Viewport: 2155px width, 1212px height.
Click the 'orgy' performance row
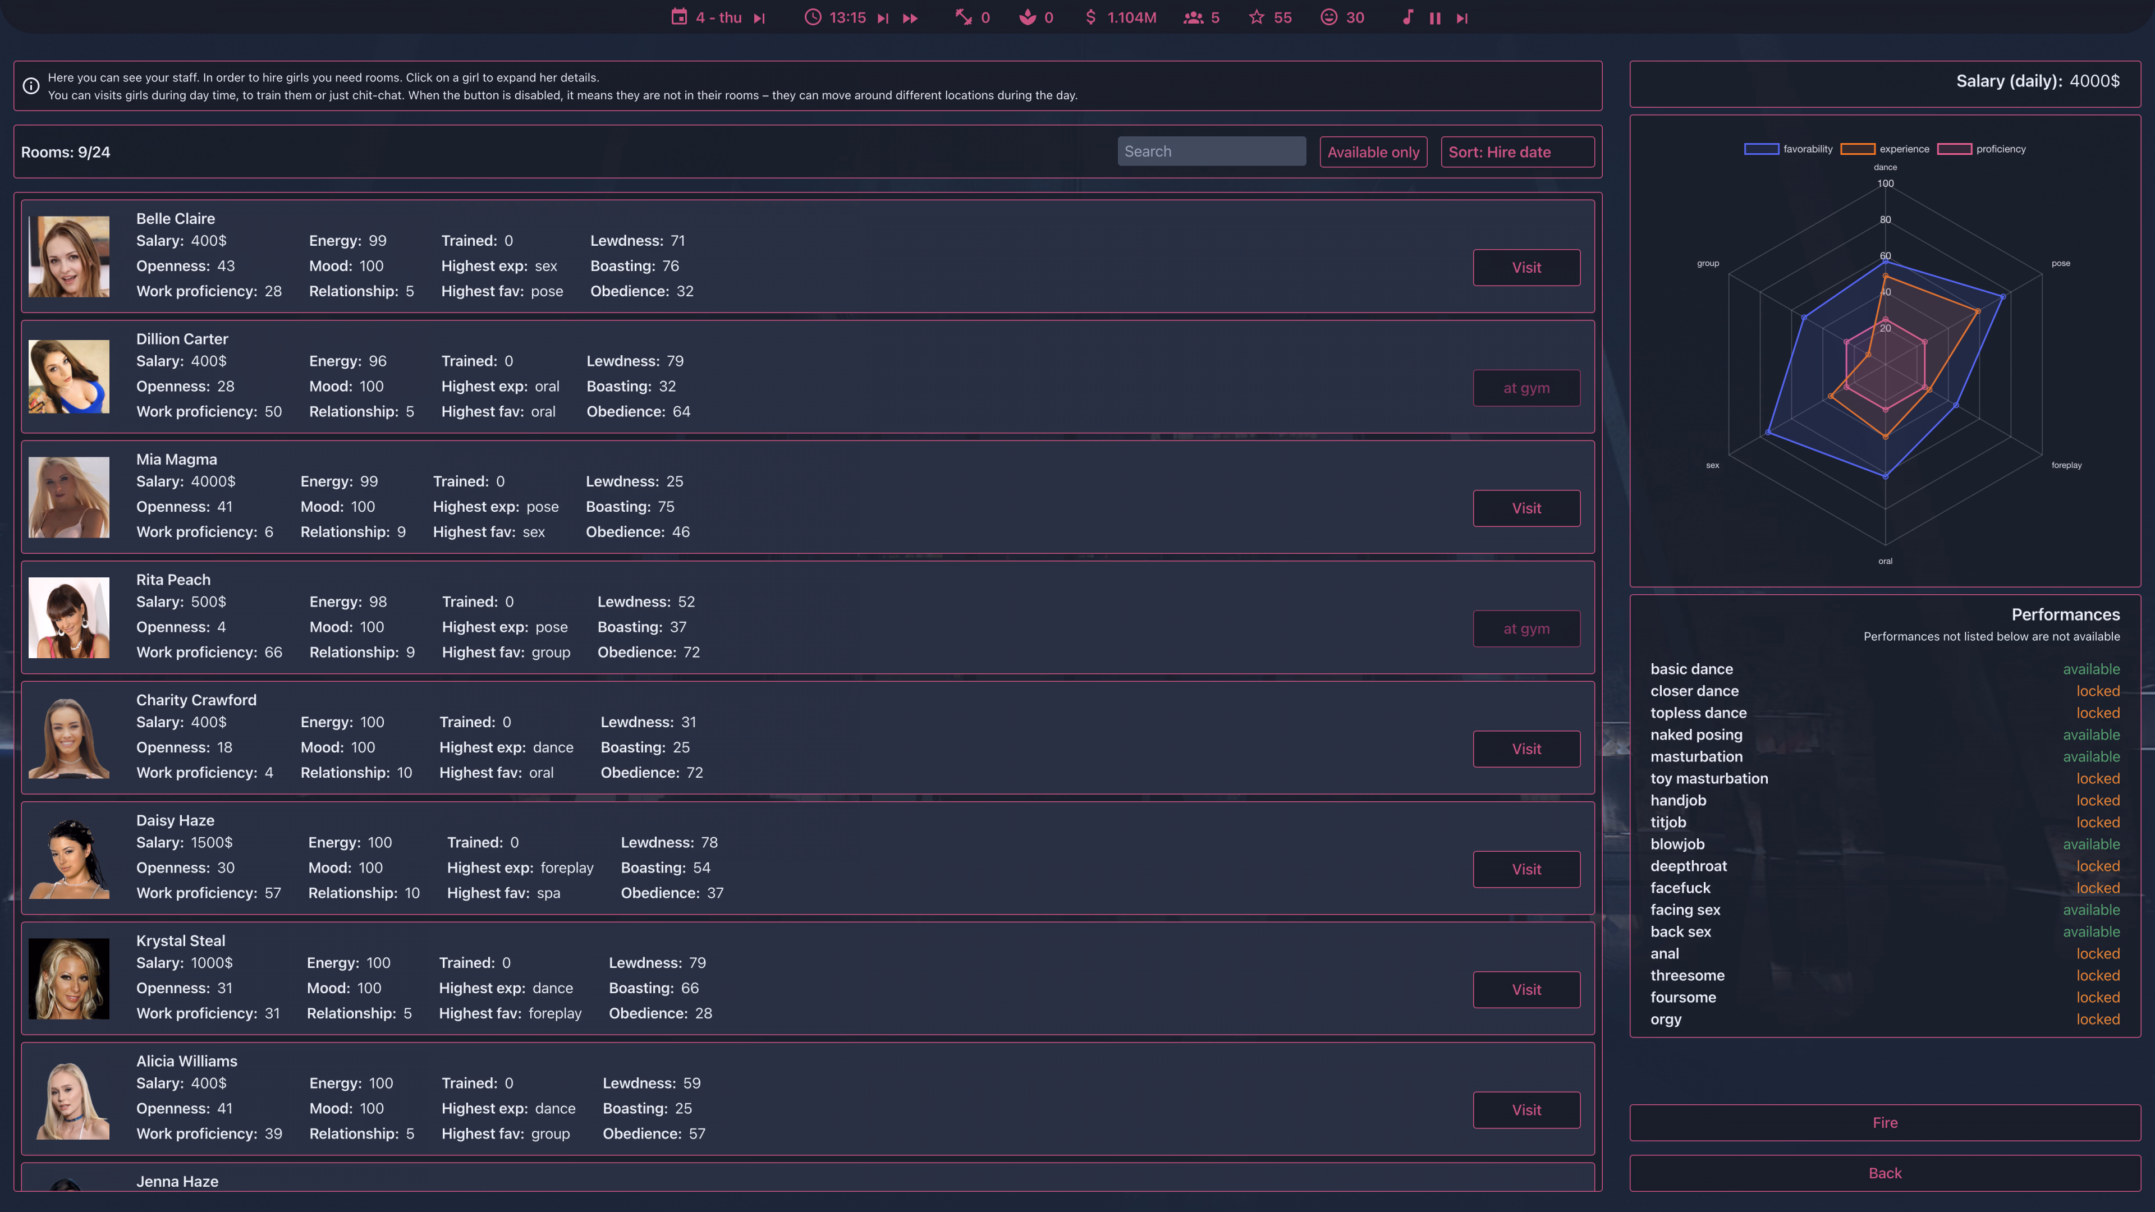point(1885,1020)
